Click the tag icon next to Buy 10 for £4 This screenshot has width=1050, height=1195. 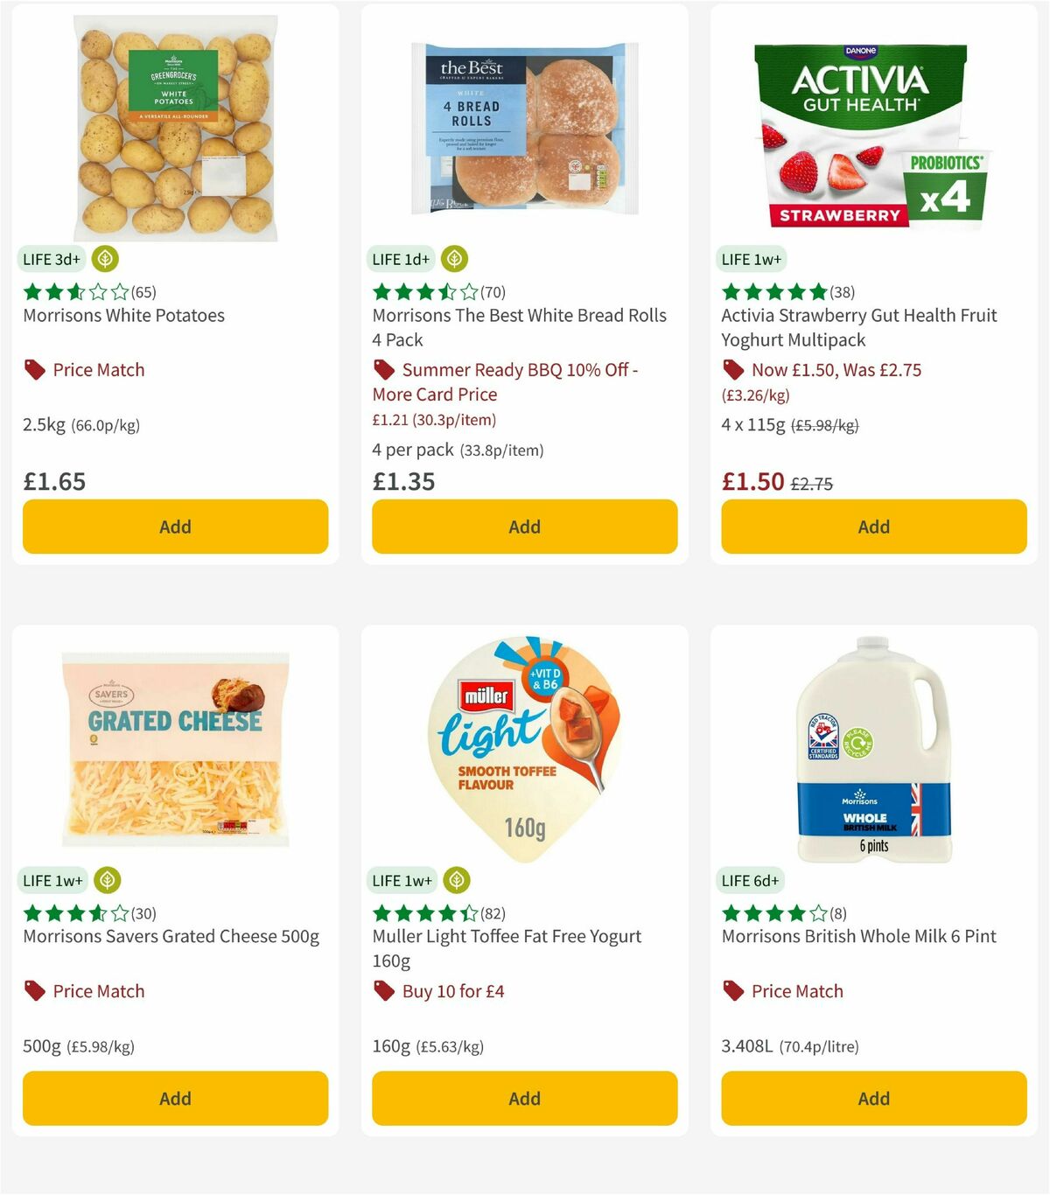384,991
